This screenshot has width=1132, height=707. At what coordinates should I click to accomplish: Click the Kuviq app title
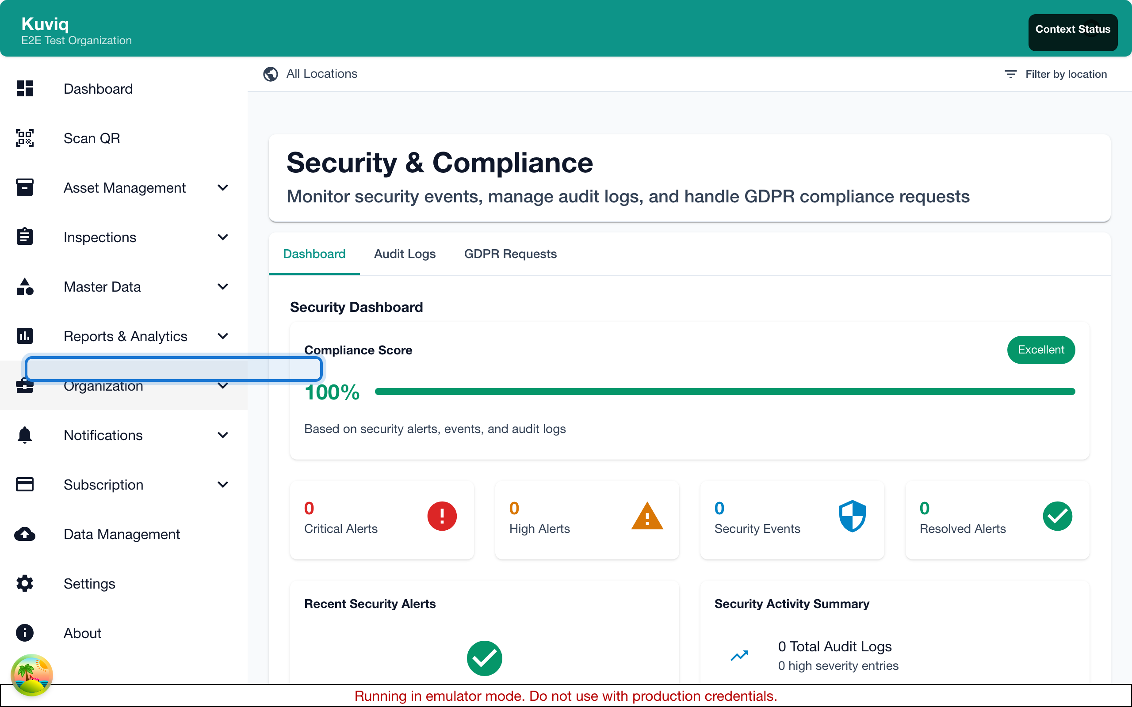pyautogui.click(x=45, y=24)
